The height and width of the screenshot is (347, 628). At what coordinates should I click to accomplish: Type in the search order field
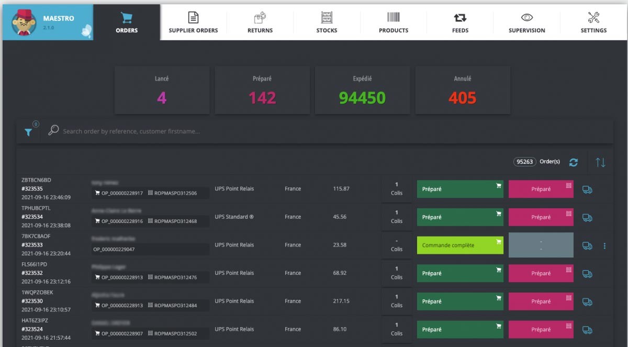tap(209, 131)
